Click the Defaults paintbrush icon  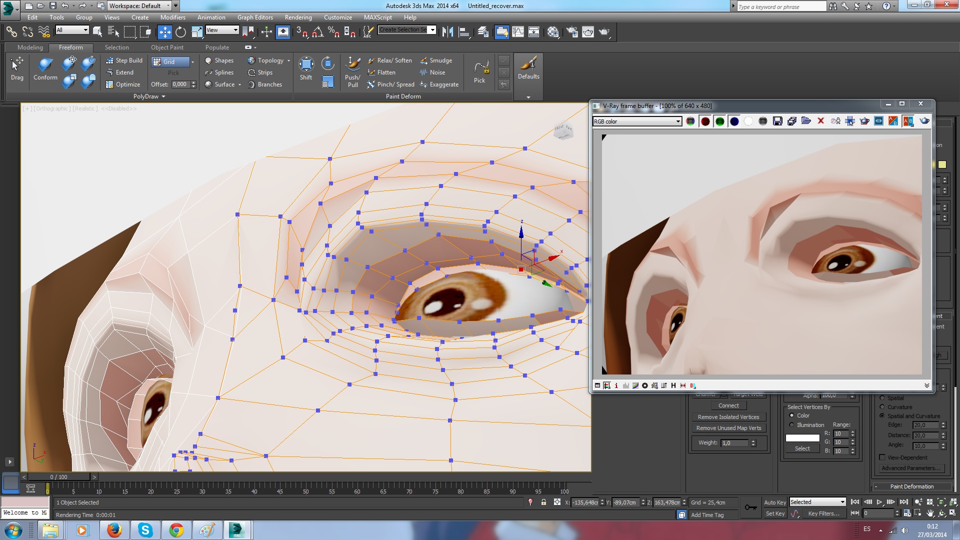528,63
